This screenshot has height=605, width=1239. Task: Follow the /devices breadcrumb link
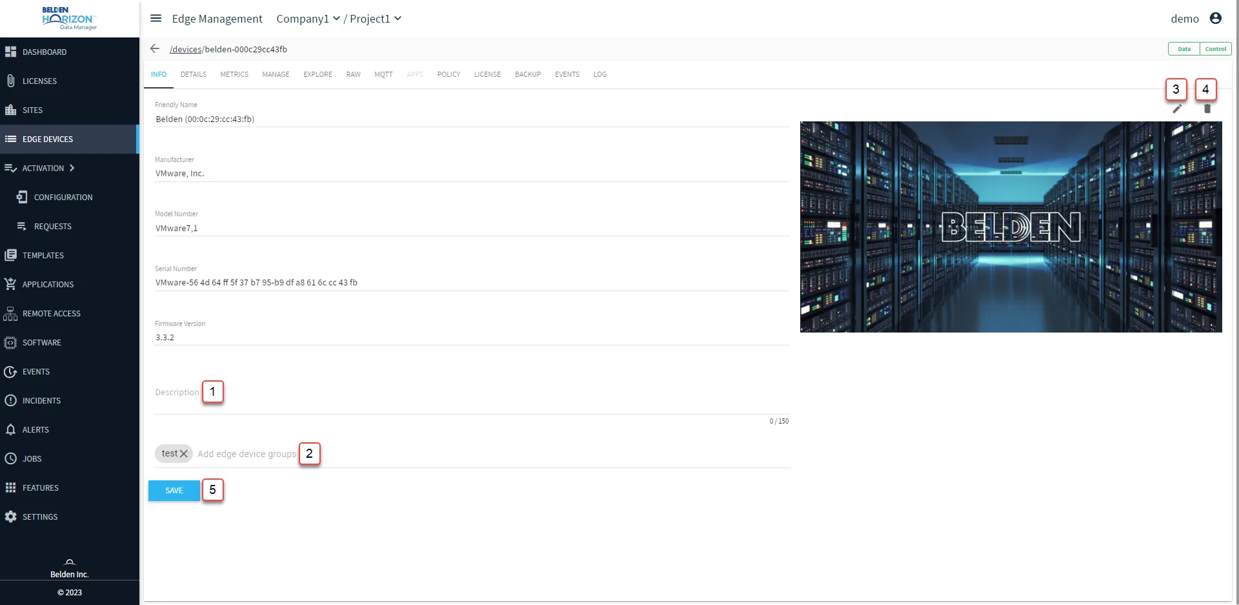[x=186, y=49]
